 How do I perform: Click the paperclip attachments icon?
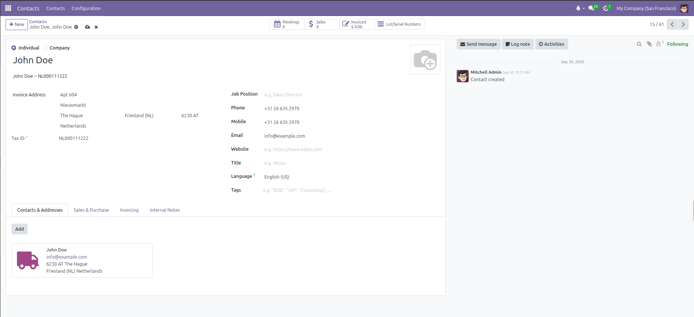tap(649, 44)
